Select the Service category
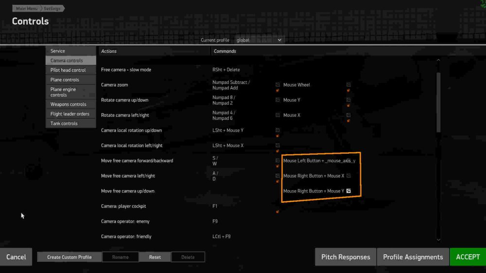Image resolution: width=486 pixels, height=273 pixels. 70,51
